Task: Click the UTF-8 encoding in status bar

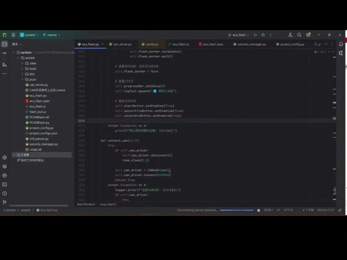Action: 288,210
